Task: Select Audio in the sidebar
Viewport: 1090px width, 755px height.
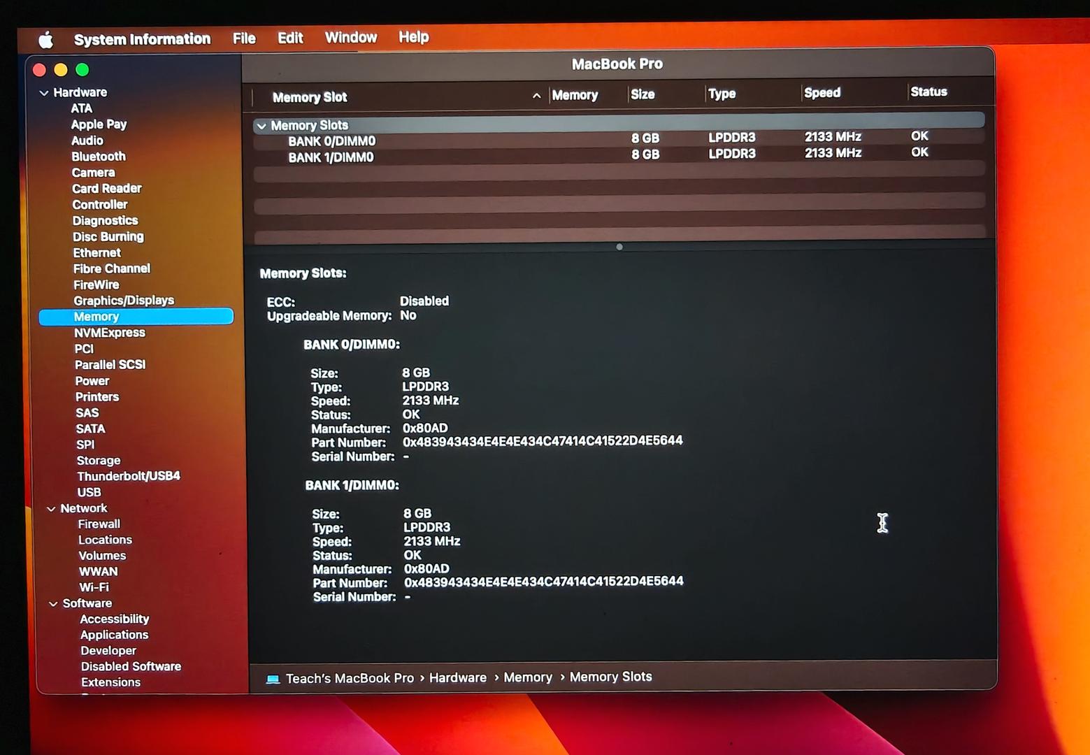Action: point(87,141)
